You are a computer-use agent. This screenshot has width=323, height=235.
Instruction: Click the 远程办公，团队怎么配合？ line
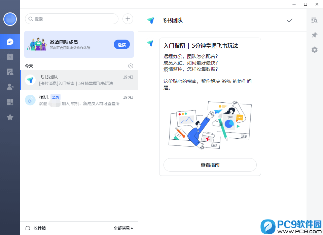click(190, 56)
